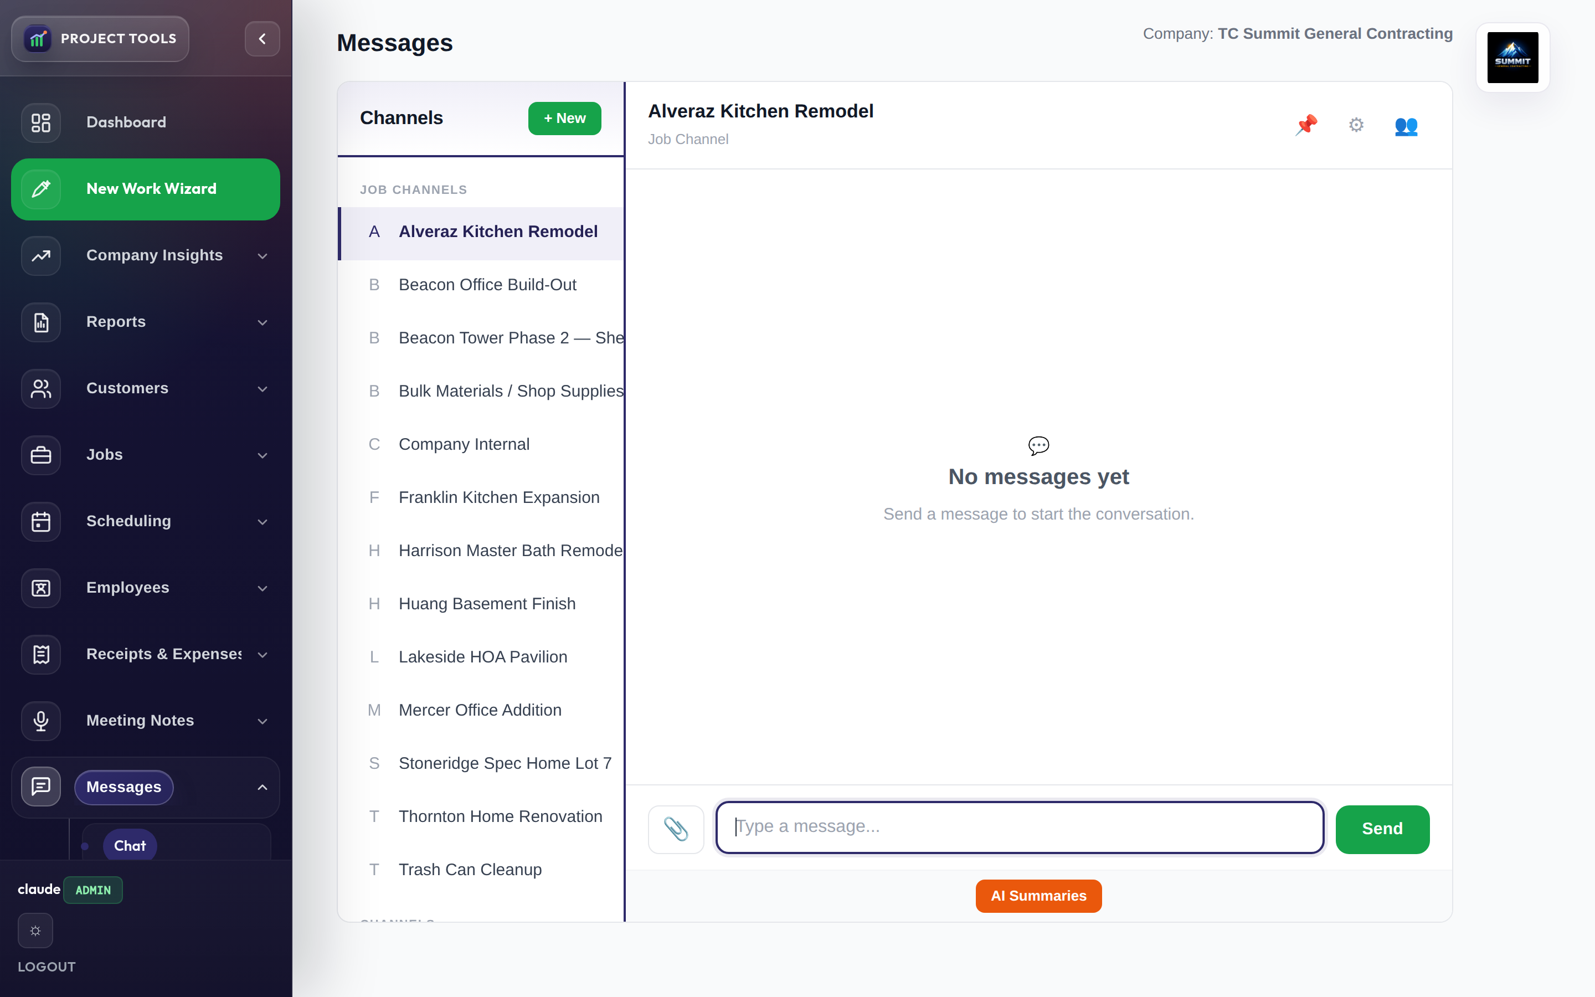Image resolution: width=1595 pixels, height=997 pixels.
Task: Click the Meeting Notes microphone icon
Action: (41, 721)
